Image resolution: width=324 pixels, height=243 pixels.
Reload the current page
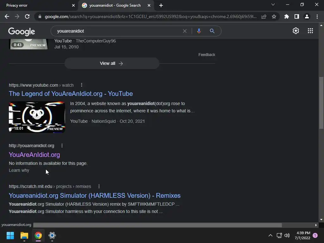tap(27, 16)
